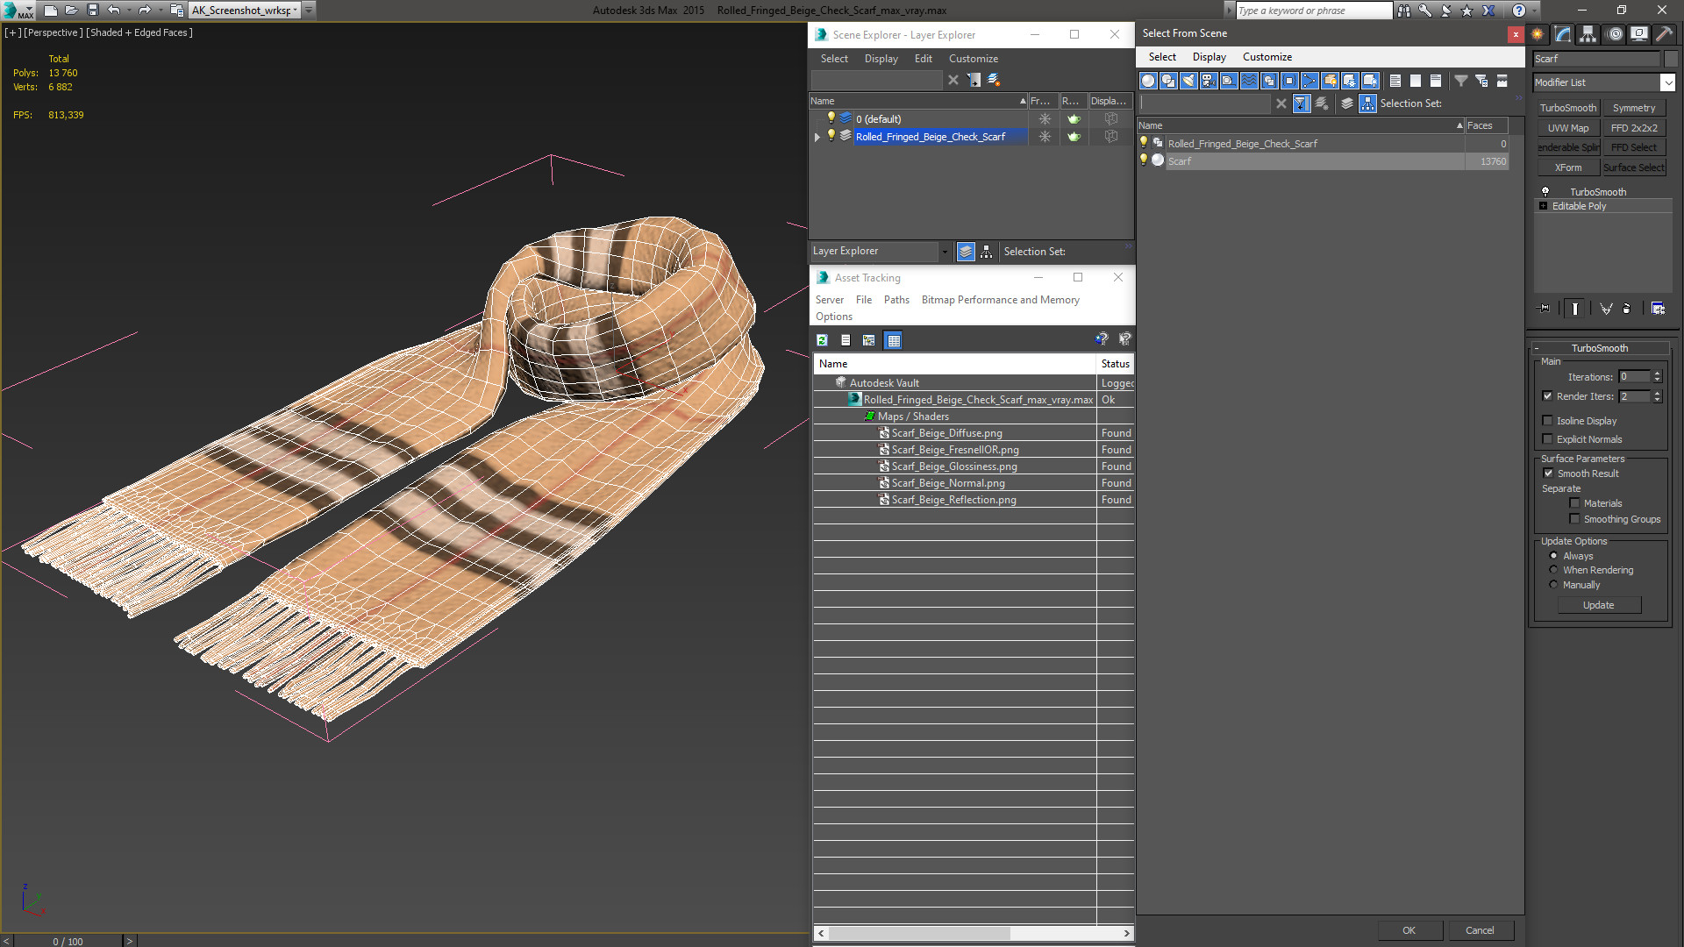
Task: Open Edit menu in Scene Explorer
Action: [x=923, y=59]
